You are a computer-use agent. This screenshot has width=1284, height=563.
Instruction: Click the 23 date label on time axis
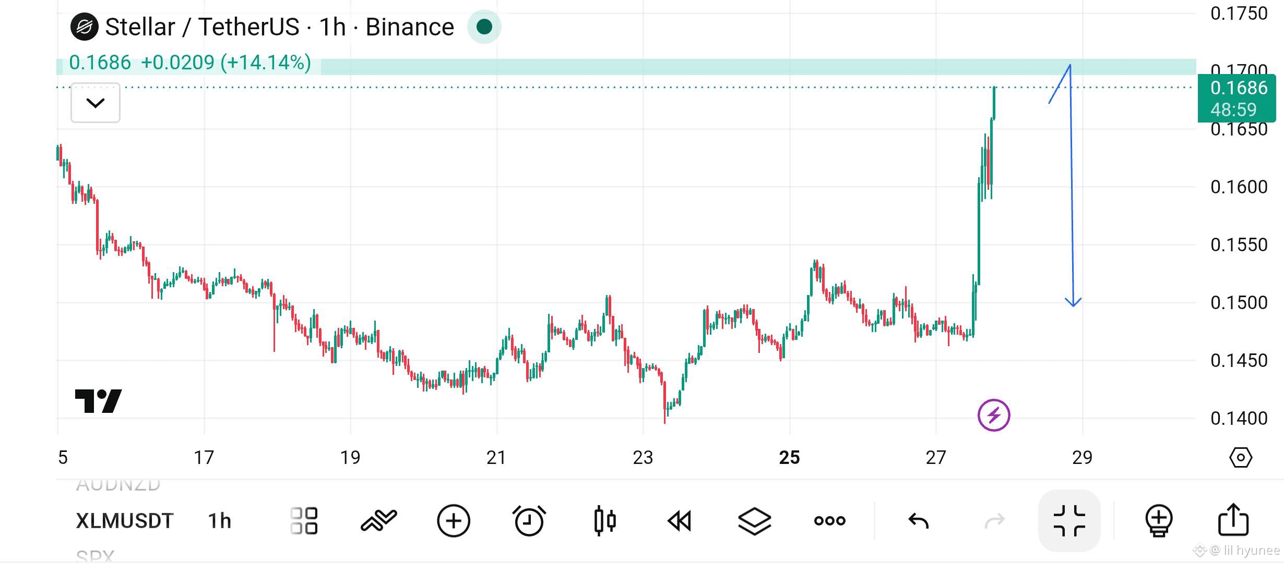click(x=643, y=458)
